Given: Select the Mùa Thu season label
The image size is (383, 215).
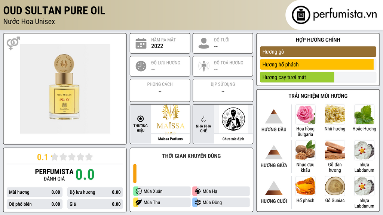Looking at the screenshot, I should click(x=152, y=202).
